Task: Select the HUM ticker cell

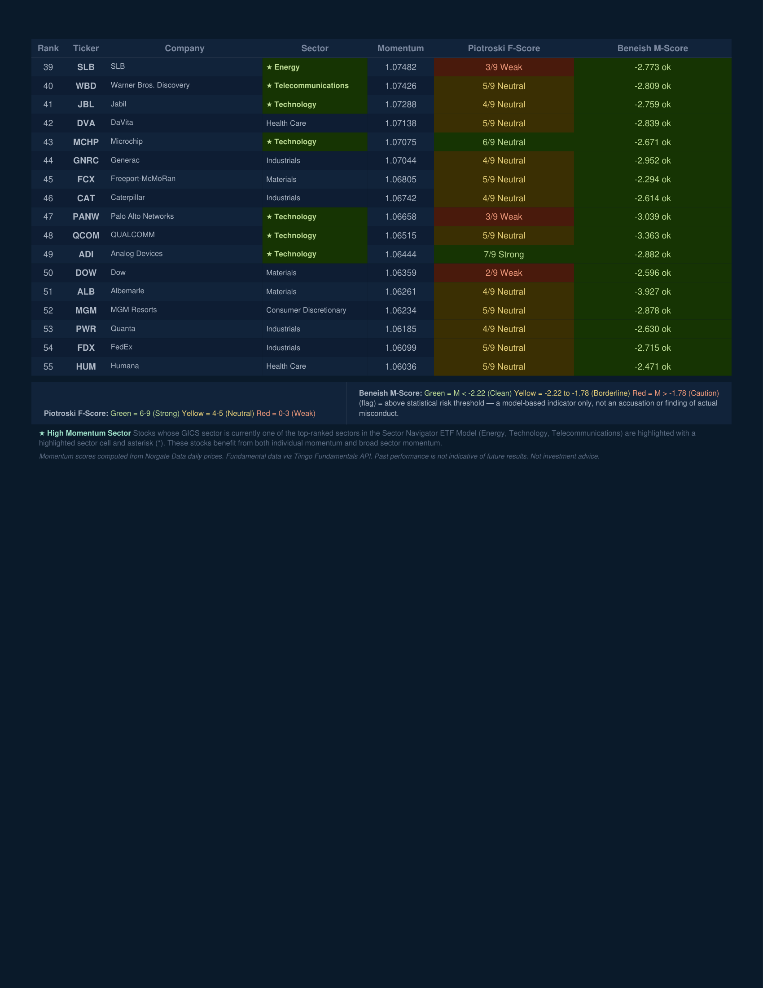Action: coord(86,366)
